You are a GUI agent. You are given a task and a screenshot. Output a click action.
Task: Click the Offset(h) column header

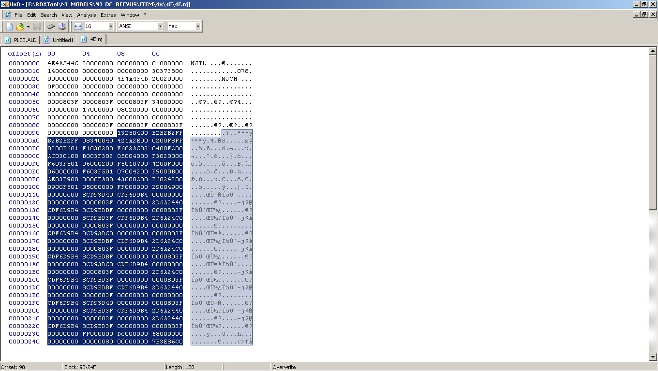[x=25, y=54]
